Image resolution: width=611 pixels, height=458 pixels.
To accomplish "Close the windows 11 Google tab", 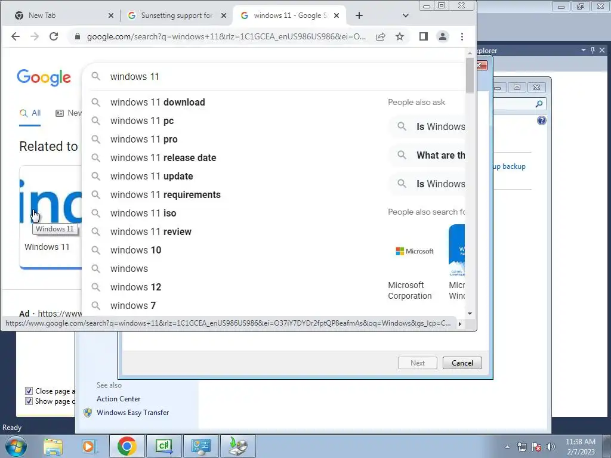I will pyautogui.click(x=337, y=16).
